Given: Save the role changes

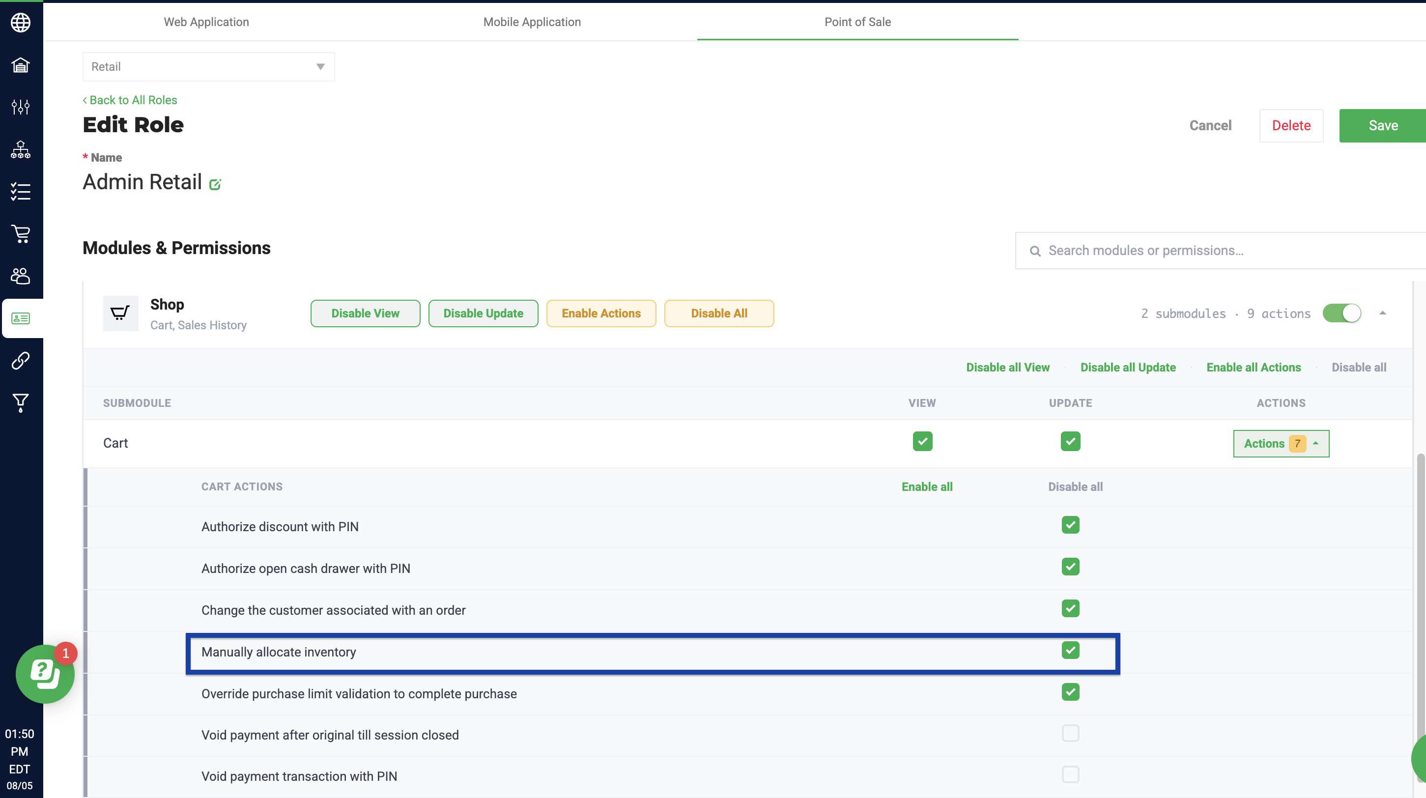Looking at the screenshot, I should 1383,126.
